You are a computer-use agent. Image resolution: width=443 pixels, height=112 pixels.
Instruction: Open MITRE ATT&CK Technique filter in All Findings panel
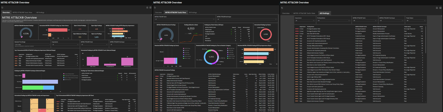[391, 20]
